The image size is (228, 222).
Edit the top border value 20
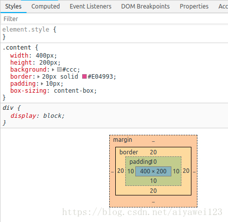click(x=153, y=152)
